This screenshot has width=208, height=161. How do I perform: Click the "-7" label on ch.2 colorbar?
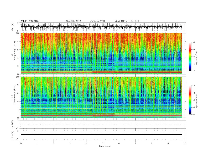pos(194,114)
